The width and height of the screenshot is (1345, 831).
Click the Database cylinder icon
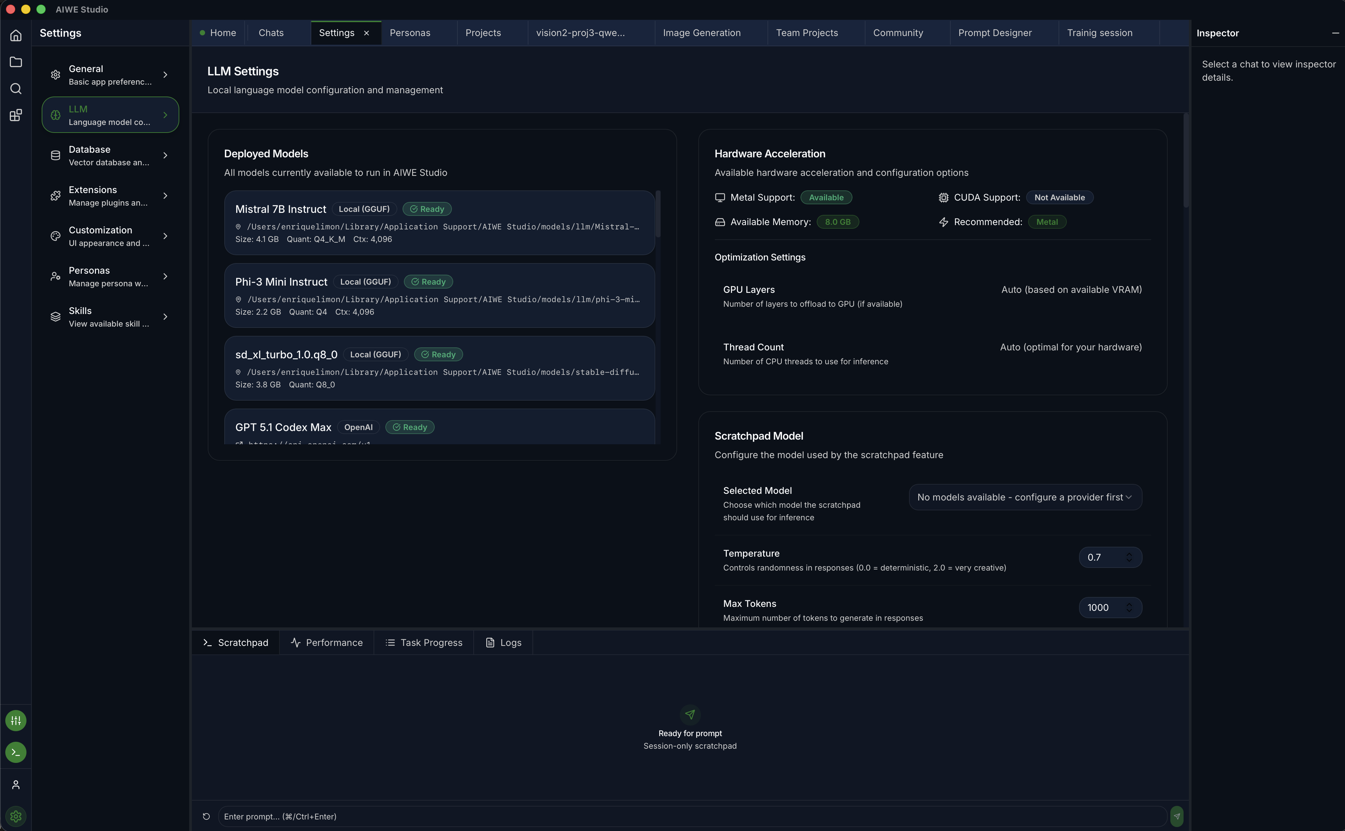pos(56,156)
